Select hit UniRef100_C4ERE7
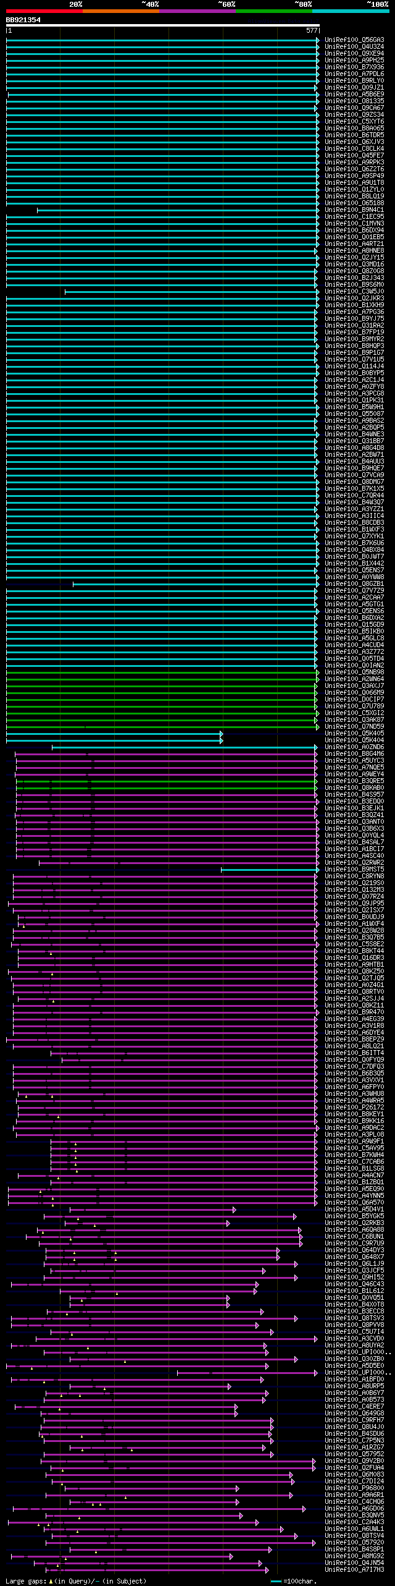Screen dimensions: 395x1586 [354, 1406]
